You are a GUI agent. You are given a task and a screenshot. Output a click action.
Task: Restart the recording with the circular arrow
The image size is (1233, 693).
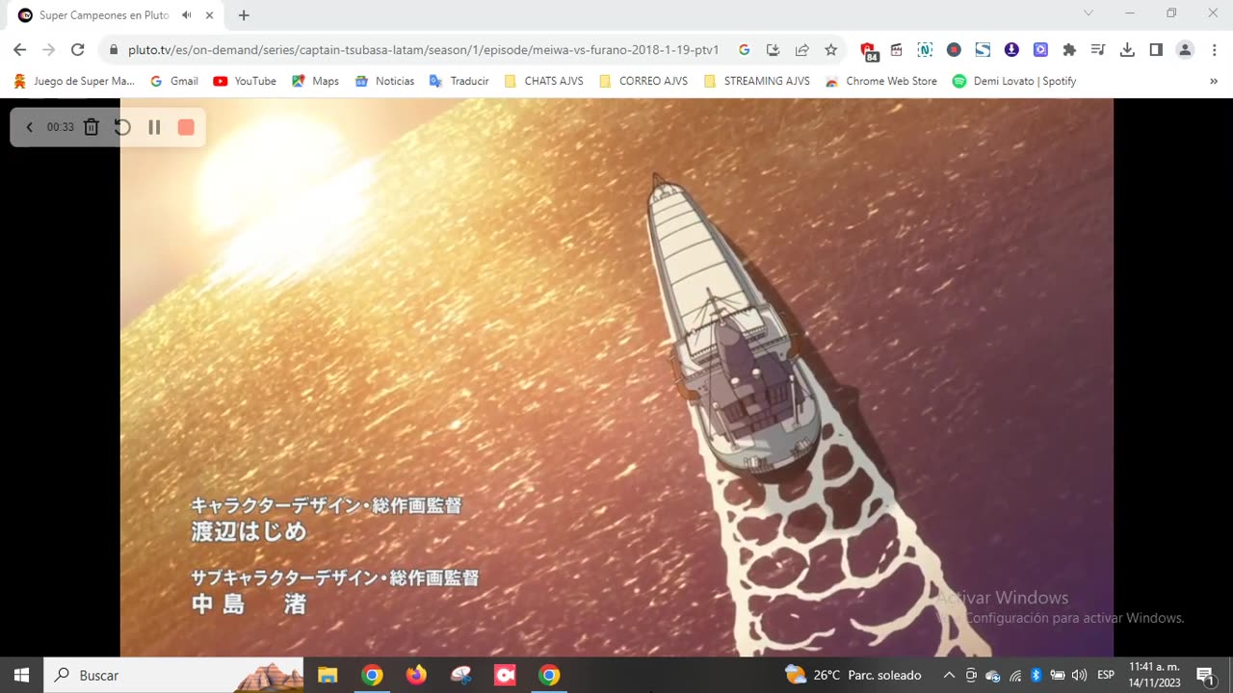pos(122,127)
